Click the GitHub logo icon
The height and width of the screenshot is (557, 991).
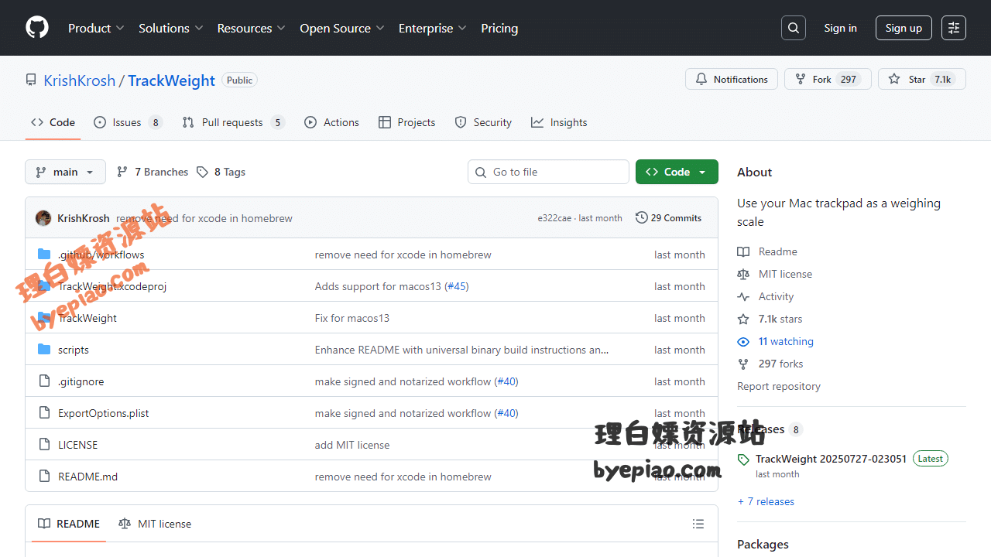[x=37, y=28]
